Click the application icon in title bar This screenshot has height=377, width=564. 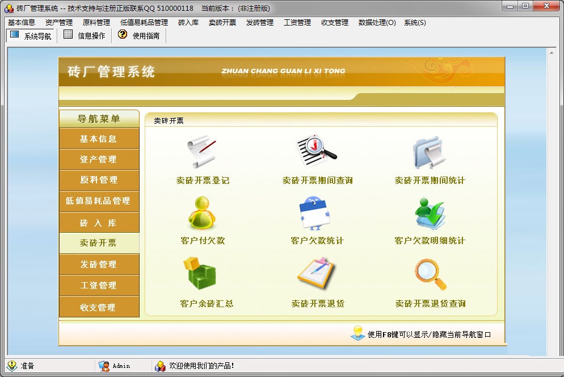[x=9, y=8]
